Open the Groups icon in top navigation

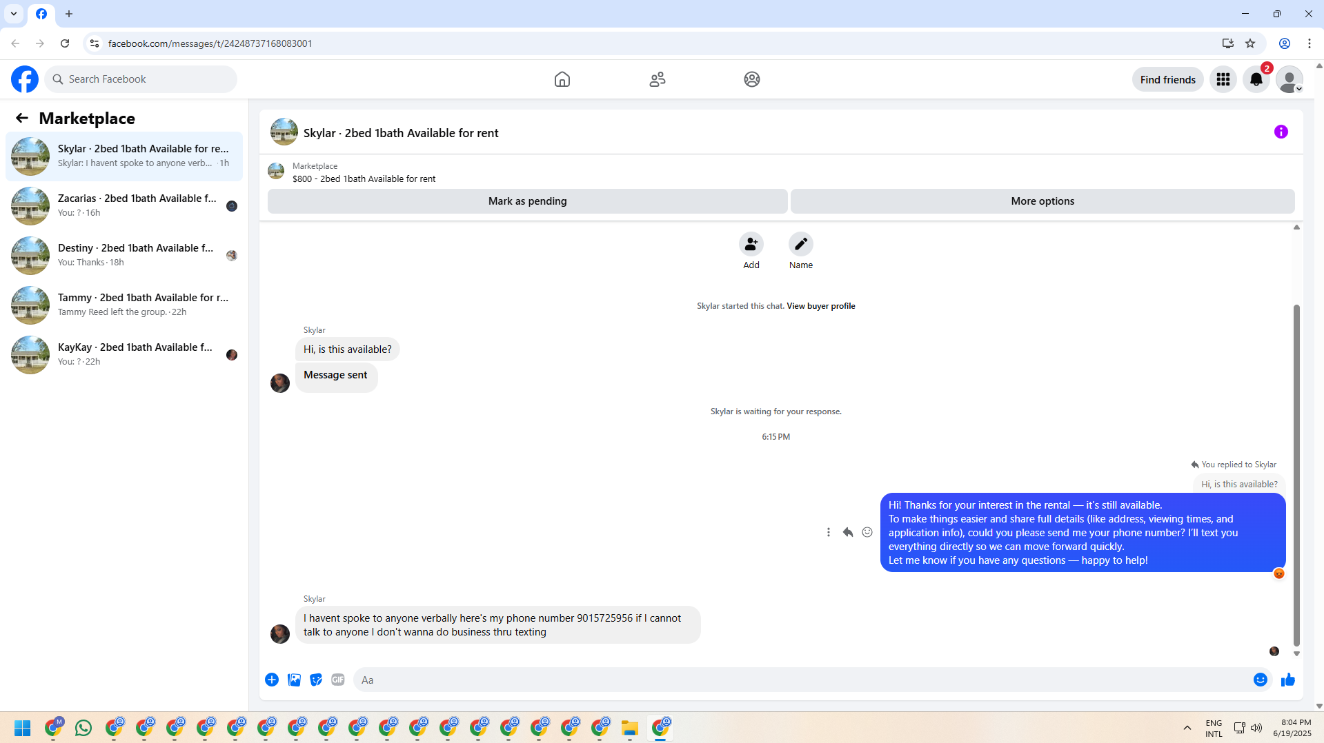752,79
